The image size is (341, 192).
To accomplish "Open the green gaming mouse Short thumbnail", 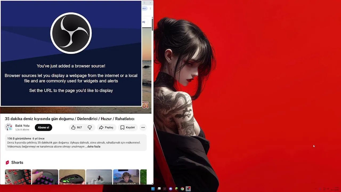I will coord(72,177).
